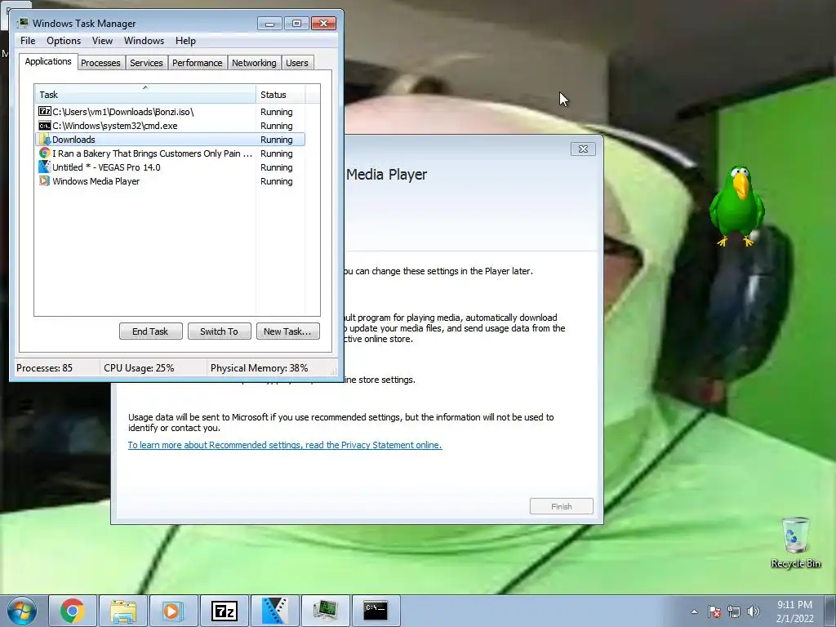Click Finish in Media Player setup
Screen dimensions: 836x627
562,506
